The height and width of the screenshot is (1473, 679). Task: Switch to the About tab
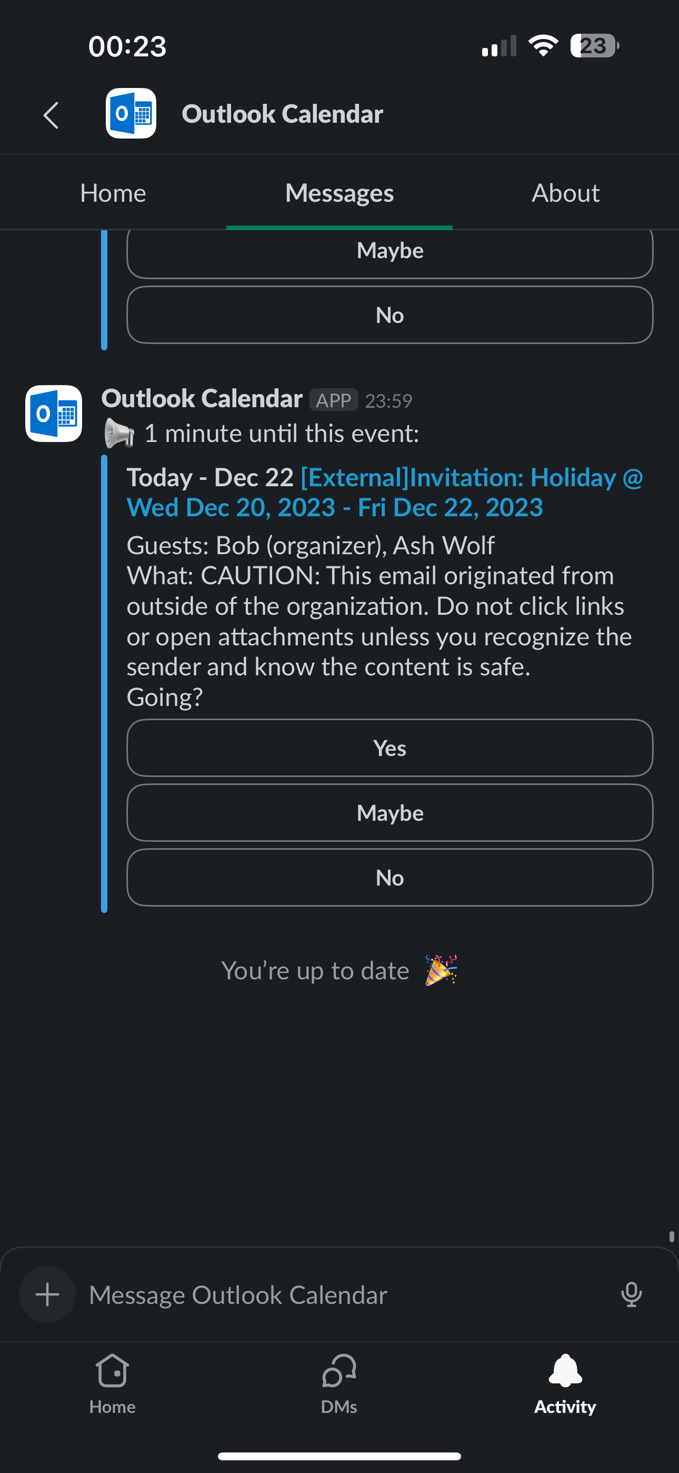click(x=565, y=193)
